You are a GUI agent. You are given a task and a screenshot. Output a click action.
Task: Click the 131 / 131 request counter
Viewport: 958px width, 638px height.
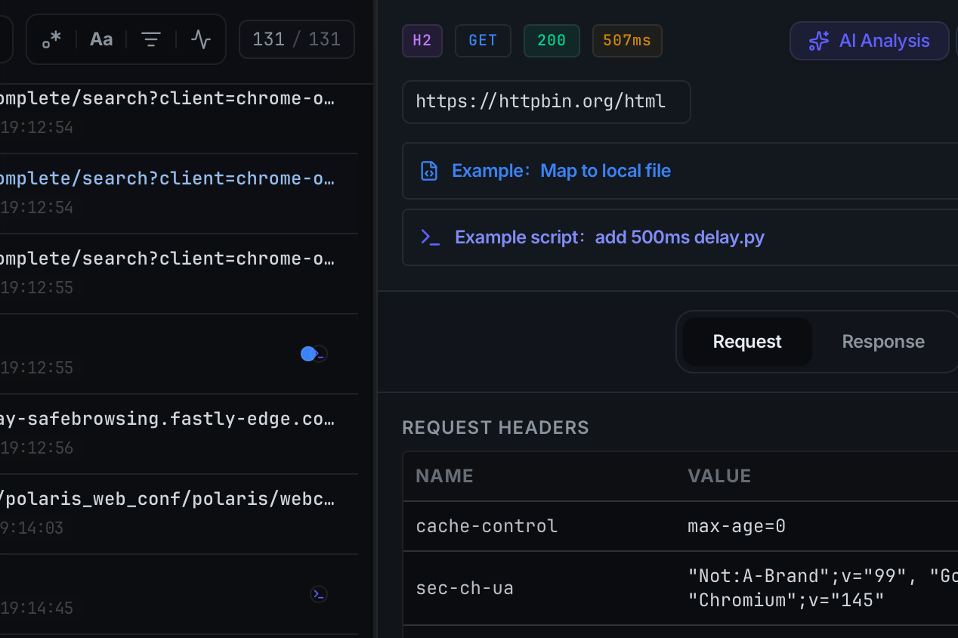click(296, 39)
